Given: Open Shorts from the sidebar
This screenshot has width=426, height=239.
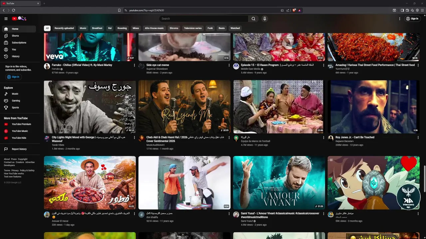Looking at the screenshot, I should click(19, 36).
